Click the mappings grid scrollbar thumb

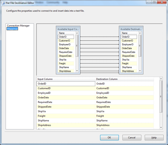[161, 97]
